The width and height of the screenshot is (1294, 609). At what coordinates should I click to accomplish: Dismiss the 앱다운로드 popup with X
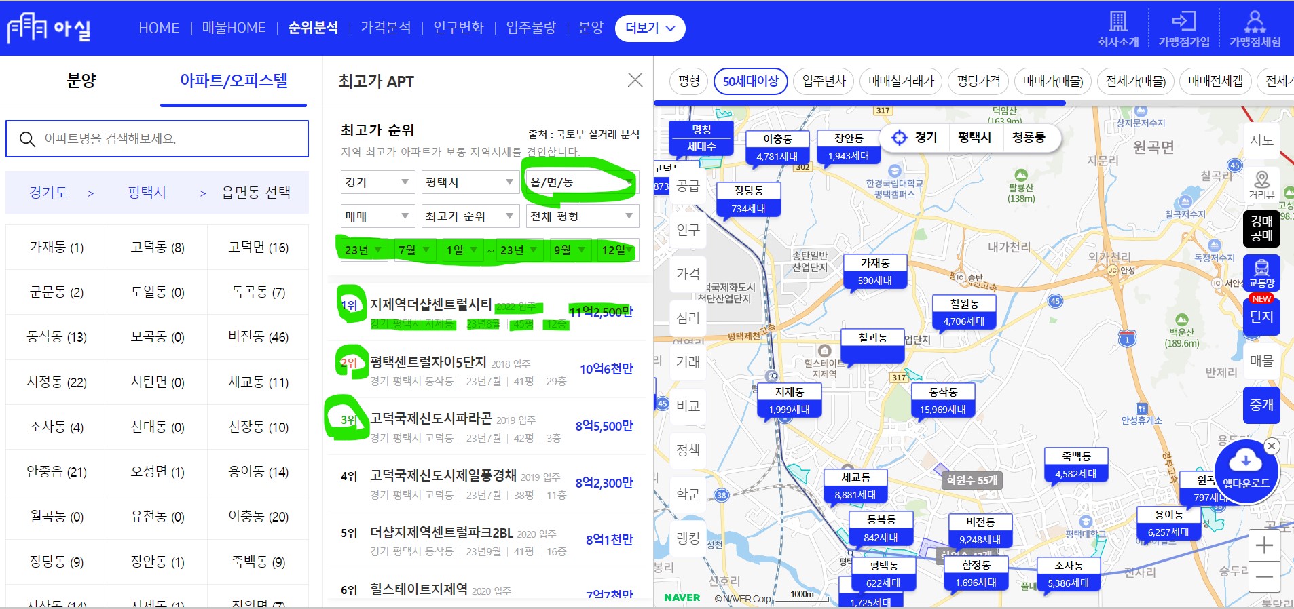point(1272,446)
